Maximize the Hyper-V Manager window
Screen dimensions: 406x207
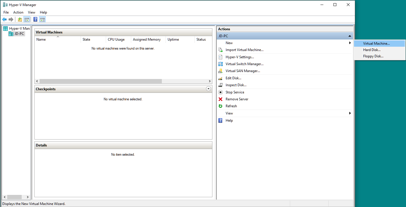335,5
